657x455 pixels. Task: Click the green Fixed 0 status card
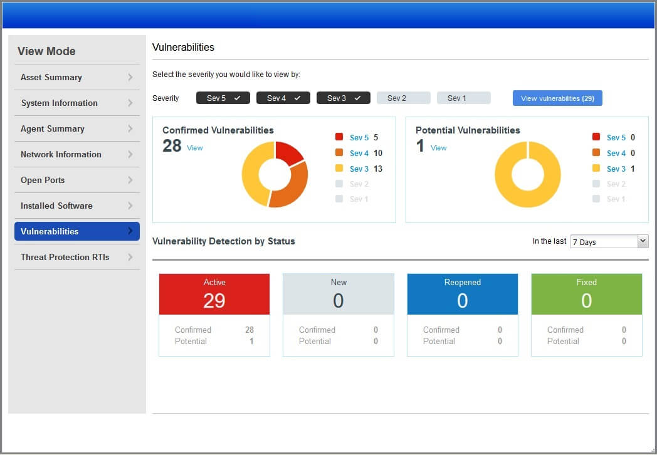click(x=587, y=294)
